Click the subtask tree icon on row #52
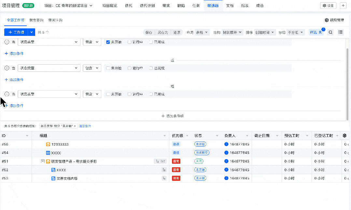The image size is (351, 210). tap(164, 170)
